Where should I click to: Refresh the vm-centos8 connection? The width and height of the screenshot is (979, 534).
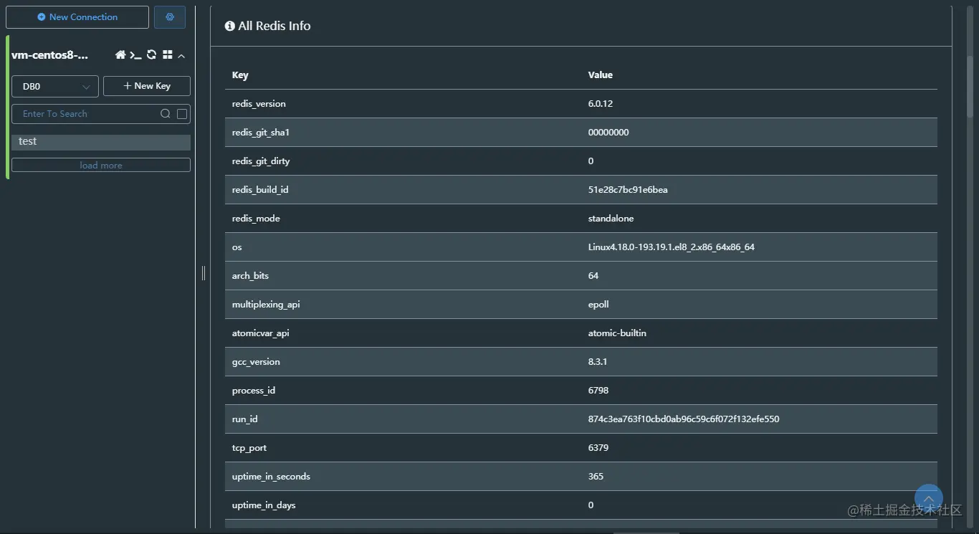click(151, 55)
